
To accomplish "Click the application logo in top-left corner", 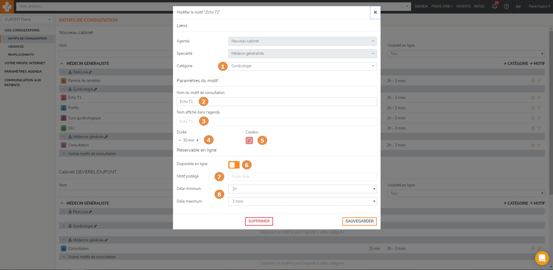I will [7, 6].
